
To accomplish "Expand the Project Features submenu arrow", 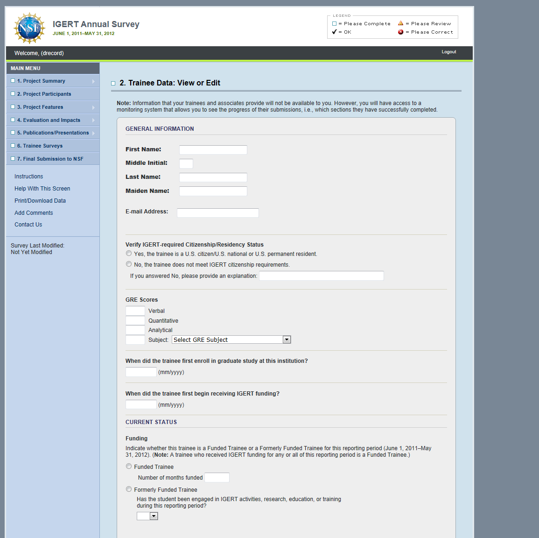I will click(93, 107).
